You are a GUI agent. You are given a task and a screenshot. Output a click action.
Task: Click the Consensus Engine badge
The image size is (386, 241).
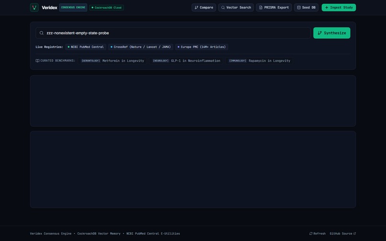(x=73, y=7)
